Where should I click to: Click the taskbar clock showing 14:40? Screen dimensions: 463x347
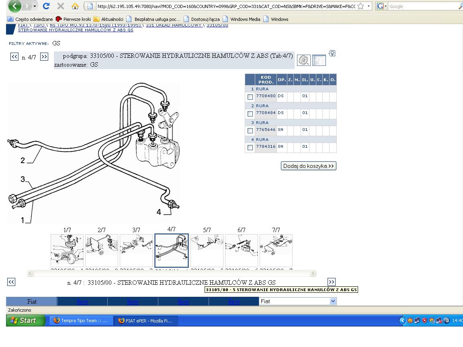pos(457,320)
